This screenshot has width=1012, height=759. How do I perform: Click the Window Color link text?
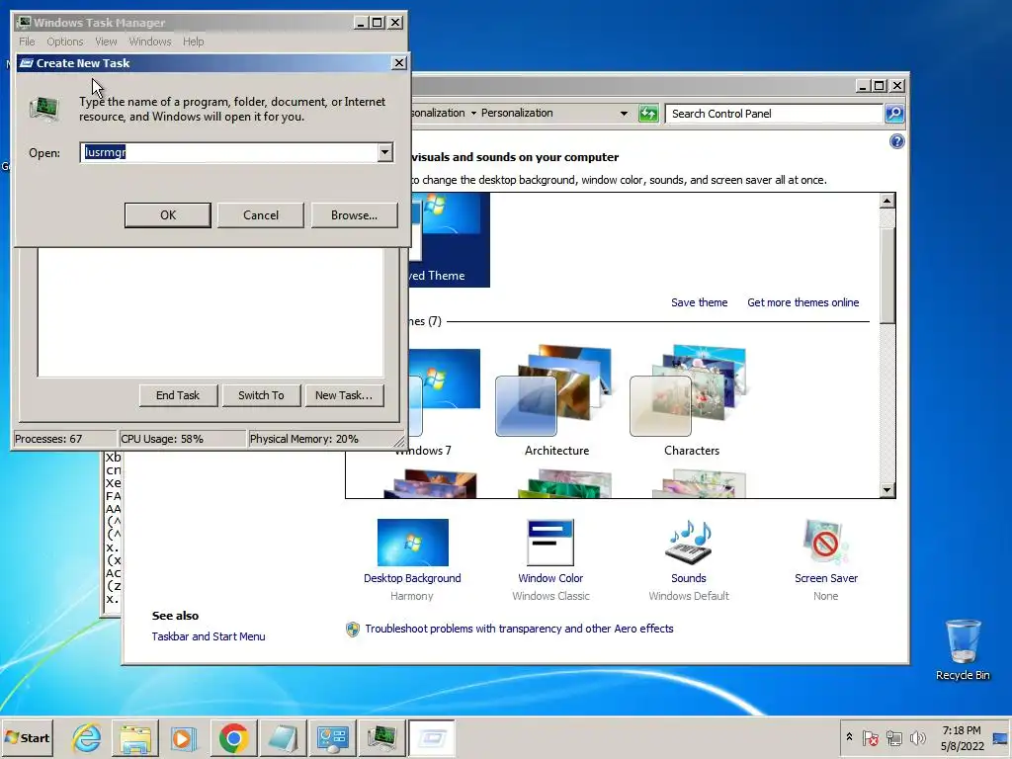tap(550, 578)
